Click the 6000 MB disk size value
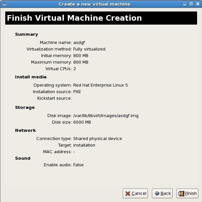Viewport: 202px width, 202px height. (x=82, y=122)
